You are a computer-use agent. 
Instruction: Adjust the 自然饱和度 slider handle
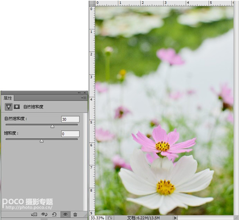click(x=53, y=127)
